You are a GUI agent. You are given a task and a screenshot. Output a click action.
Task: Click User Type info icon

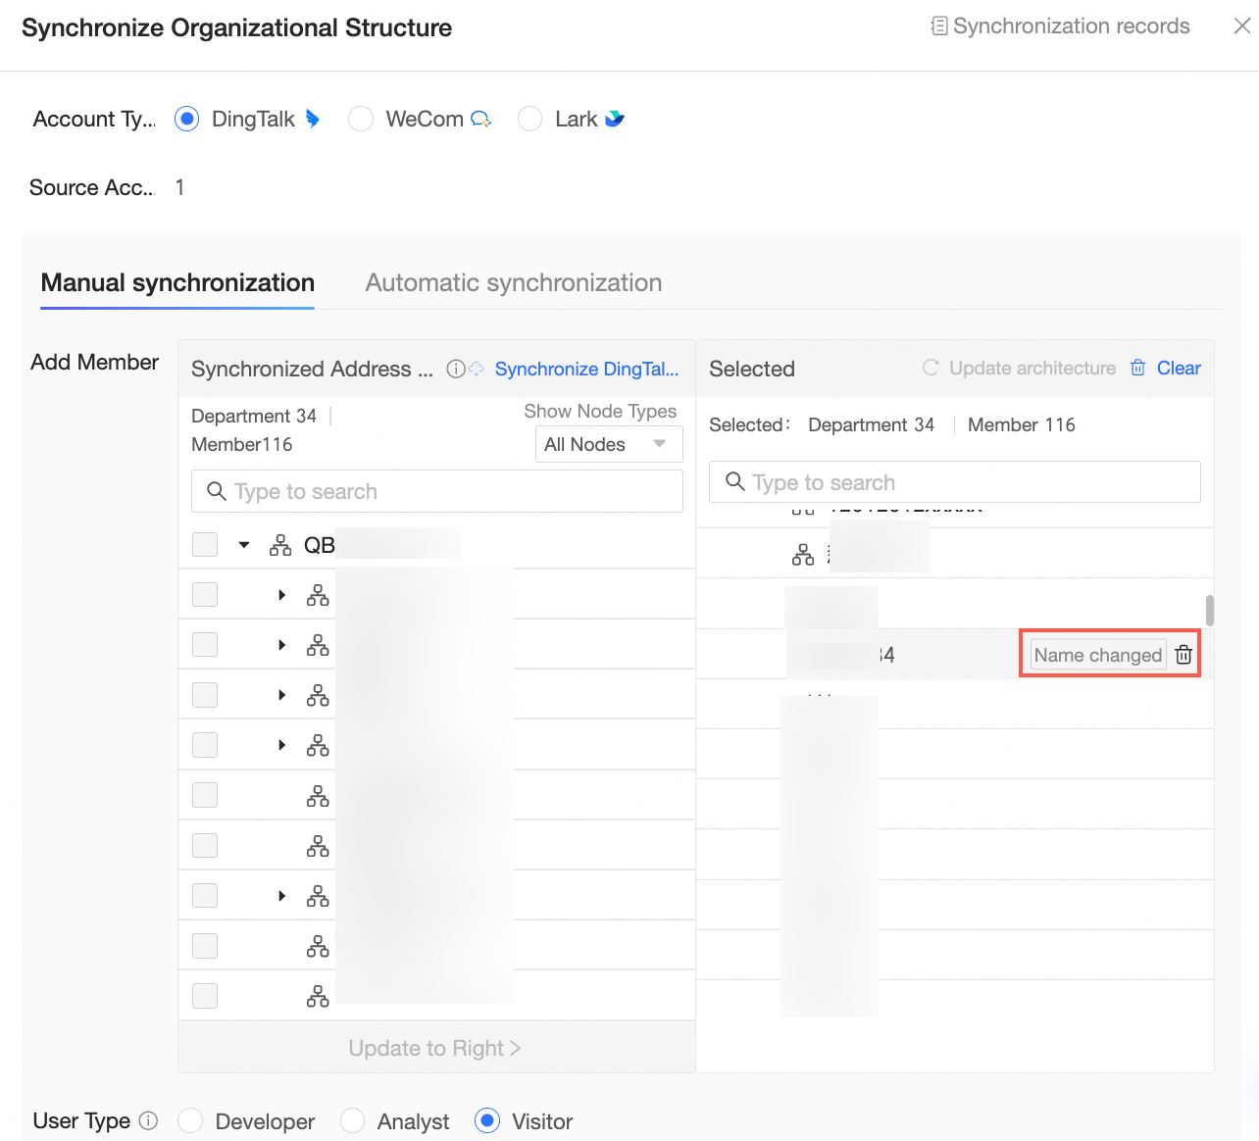pyautogui.click(x=148, y=1120)
